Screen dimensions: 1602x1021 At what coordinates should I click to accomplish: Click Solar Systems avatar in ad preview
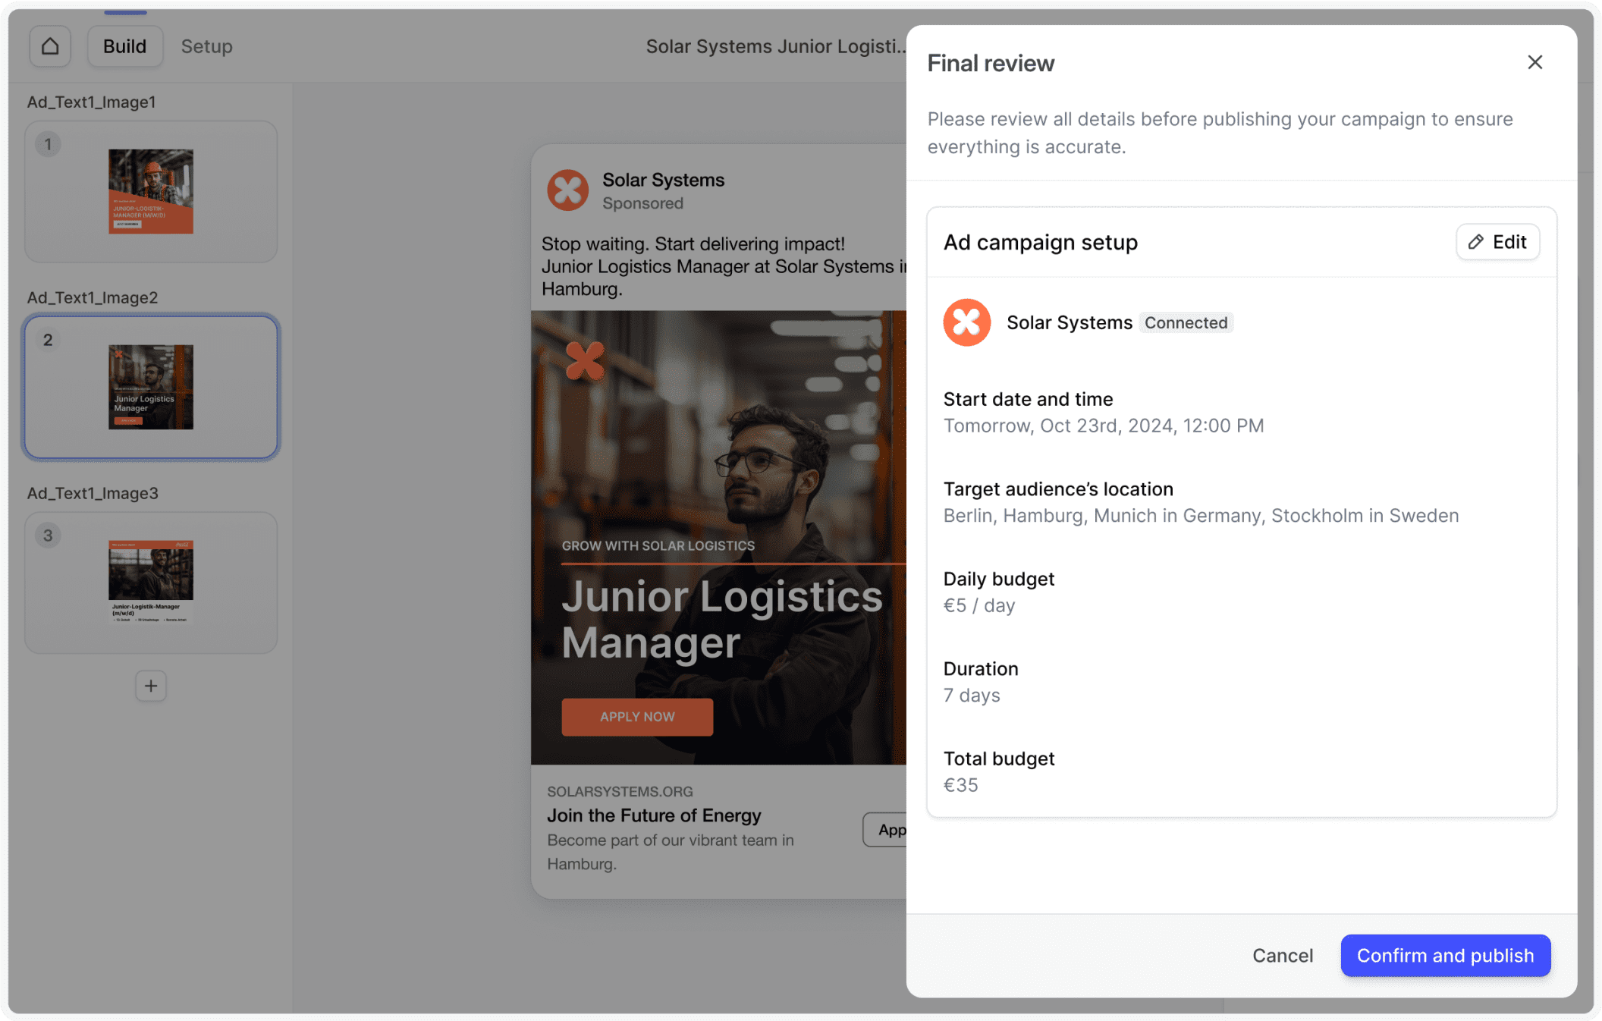[567, 190]
